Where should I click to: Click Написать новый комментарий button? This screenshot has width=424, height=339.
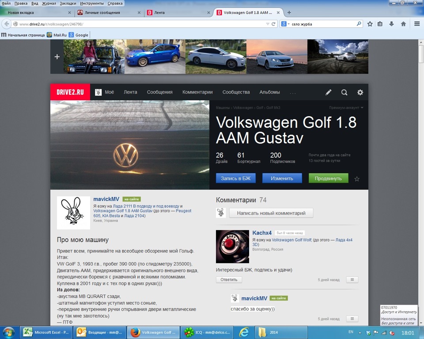click(x=271, y=213)
